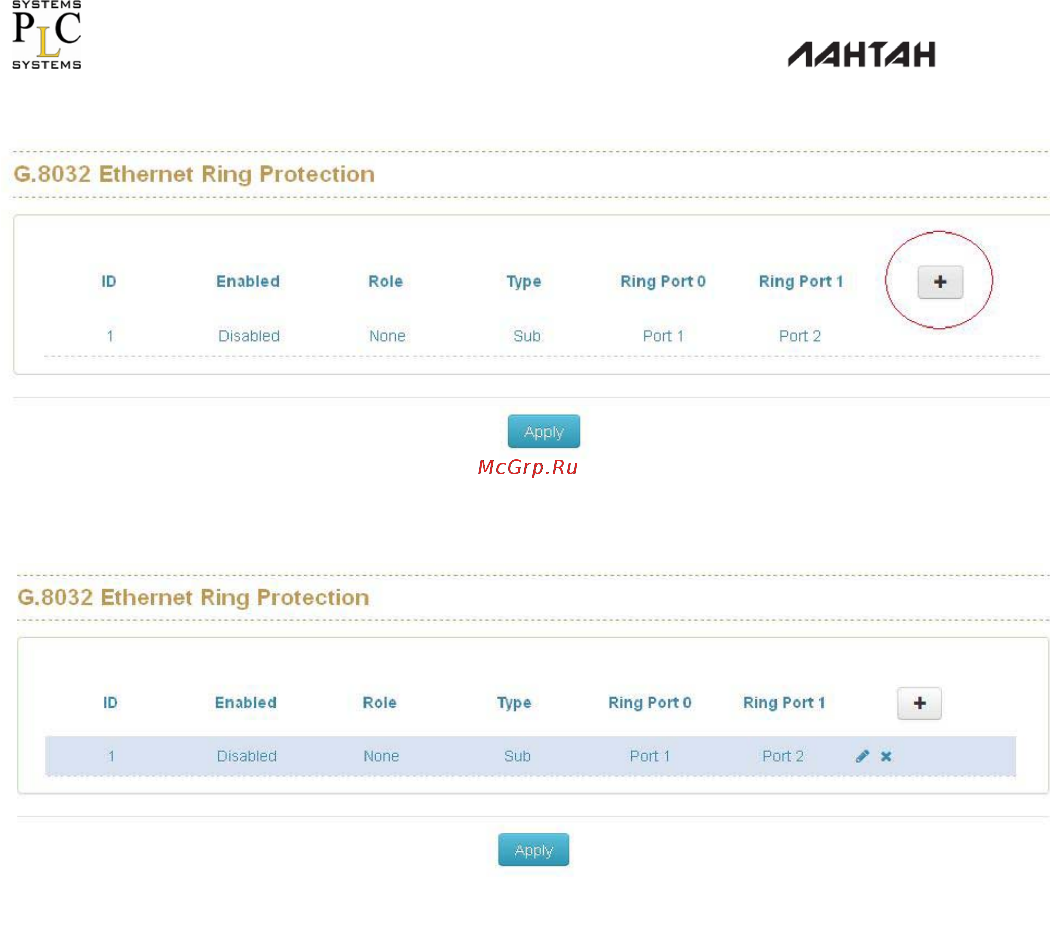Image resolution: width=1050 pixels, height=933 pixels.
Task: Click the X delete icon in highlighted row
Action: tap(886, 756)
